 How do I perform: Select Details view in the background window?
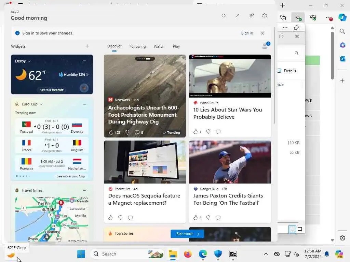point(288,71)
